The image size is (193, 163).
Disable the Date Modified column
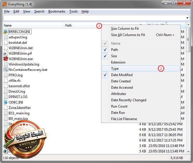(121, 75)
